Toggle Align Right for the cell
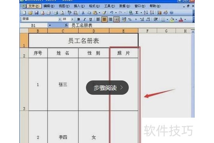Viewport: 214px width, 143px height. pos(111,19)
